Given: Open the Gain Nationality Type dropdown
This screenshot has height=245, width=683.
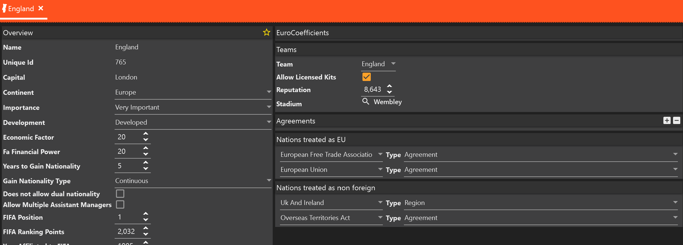Looking at the screenshot, I should tap(193, 181).
